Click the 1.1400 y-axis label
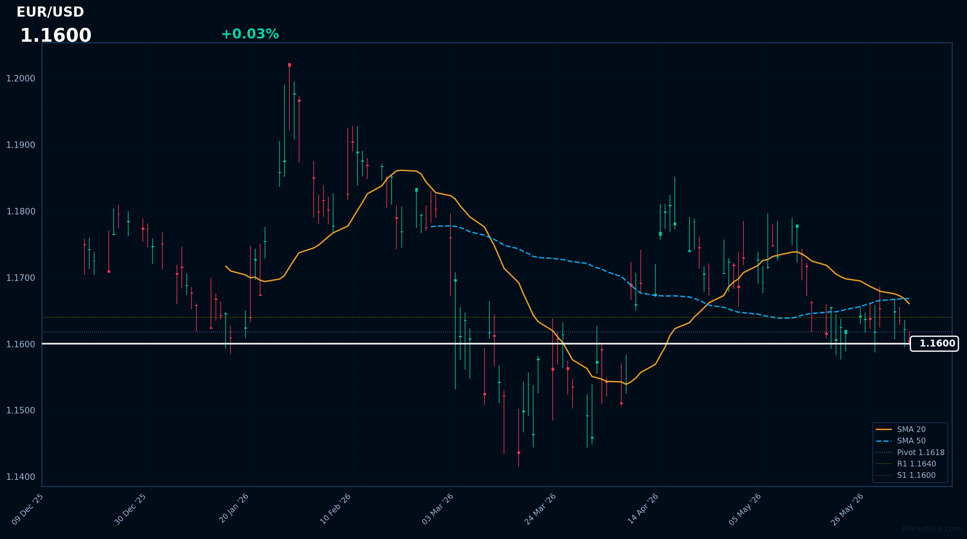The height and width of the screenshot is (539, 967). click(x=21, y=477)
